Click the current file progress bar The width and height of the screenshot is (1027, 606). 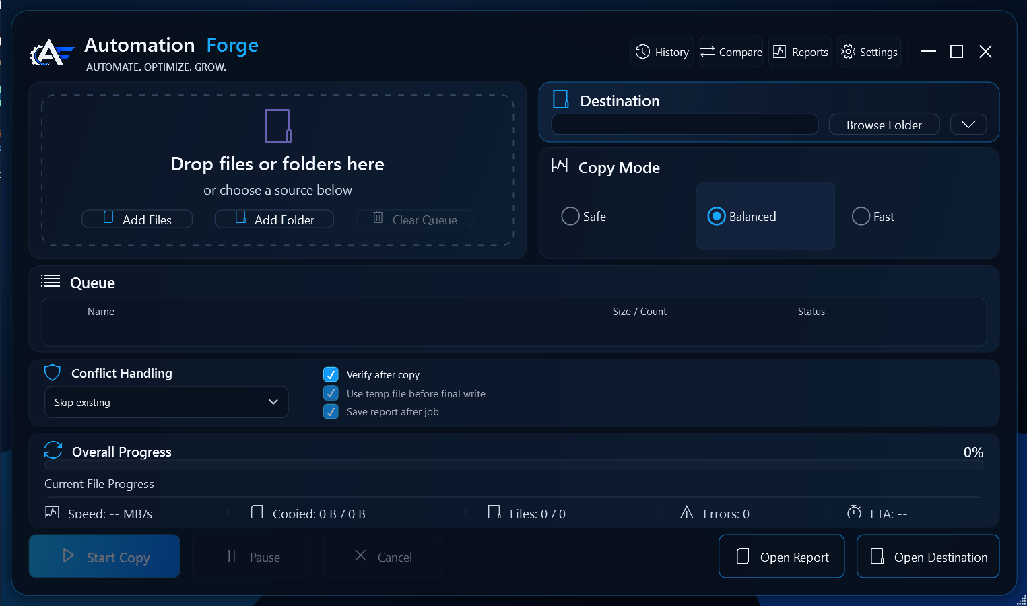pos(514,497)
